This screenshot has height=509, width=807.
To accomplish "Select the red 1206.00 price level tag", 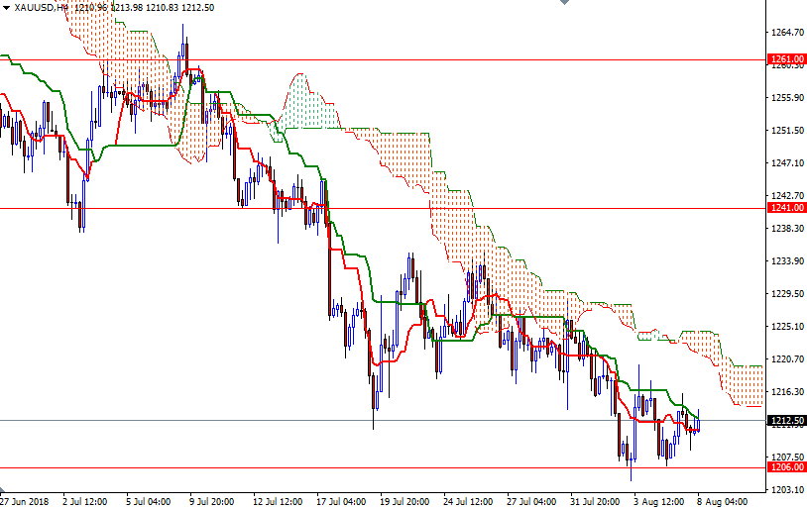I will 787,466.
